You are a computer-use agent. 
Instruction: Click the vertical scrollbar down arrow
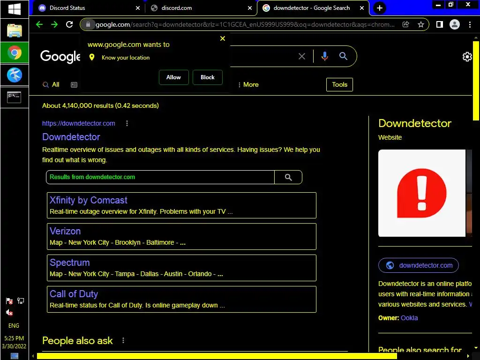476,348
